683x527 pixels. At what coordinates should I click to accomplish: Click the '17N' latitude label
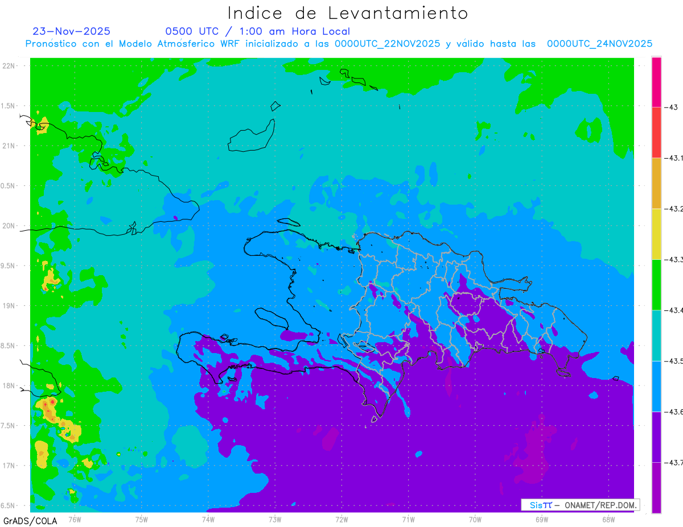pos(10,465)
